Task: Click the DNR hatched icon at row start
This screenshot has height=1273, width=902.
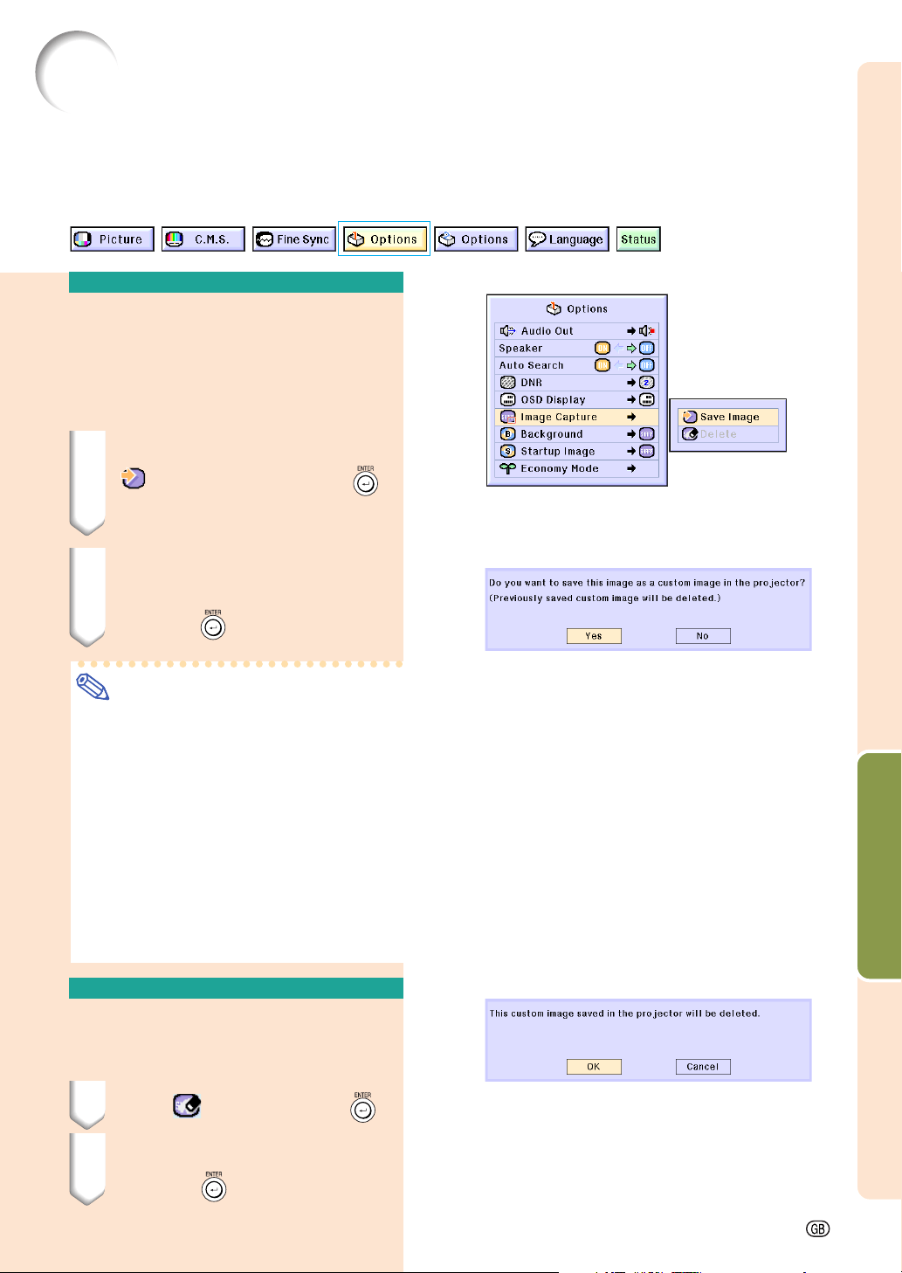Action: coord(507,383)
